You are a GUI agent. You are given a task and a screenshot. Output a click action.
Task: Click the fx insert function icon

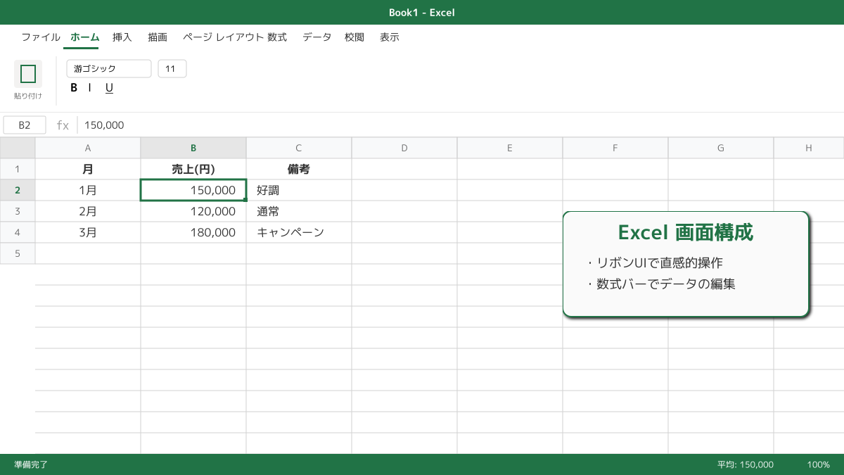(63, 125)
